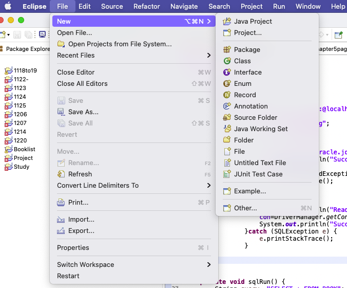
Task: Click the Refresh icon in File menu
Action: coord(61,174)
